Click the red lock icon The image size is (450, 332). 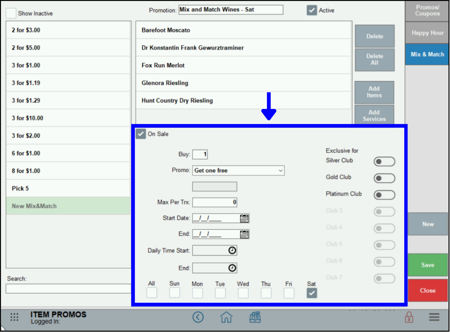point(409,317)
